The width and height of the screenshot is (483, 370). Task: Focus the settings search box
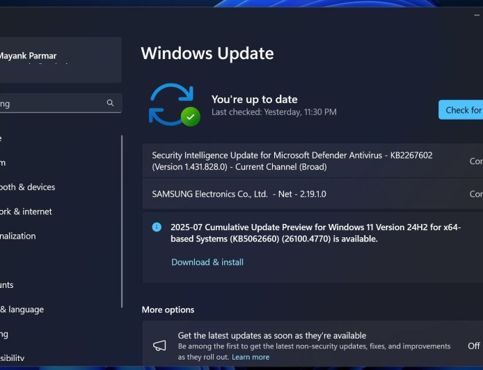(61, 103)
